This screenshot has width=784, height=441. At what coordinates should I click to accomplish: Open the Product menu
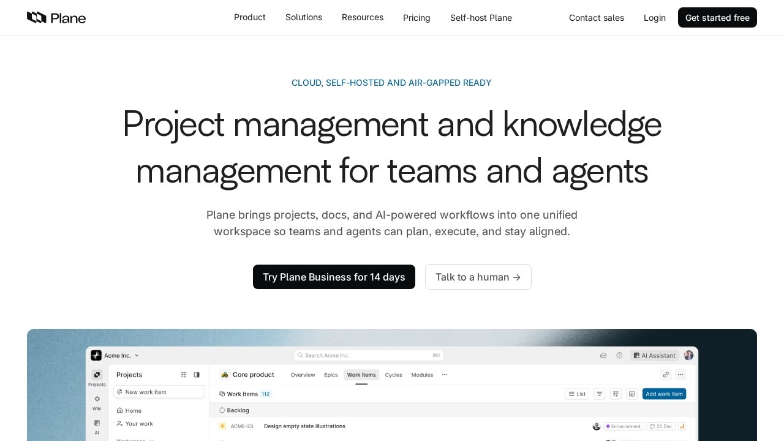point(250,17)
